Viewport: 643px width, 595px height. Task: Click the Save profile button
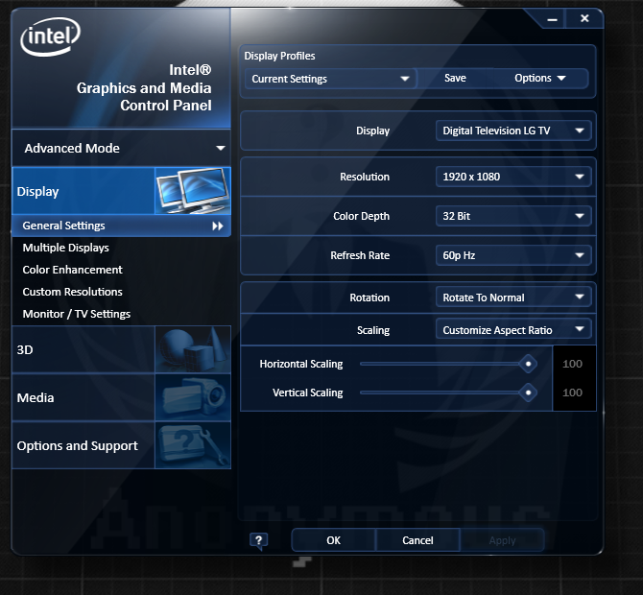click(455, 78)
